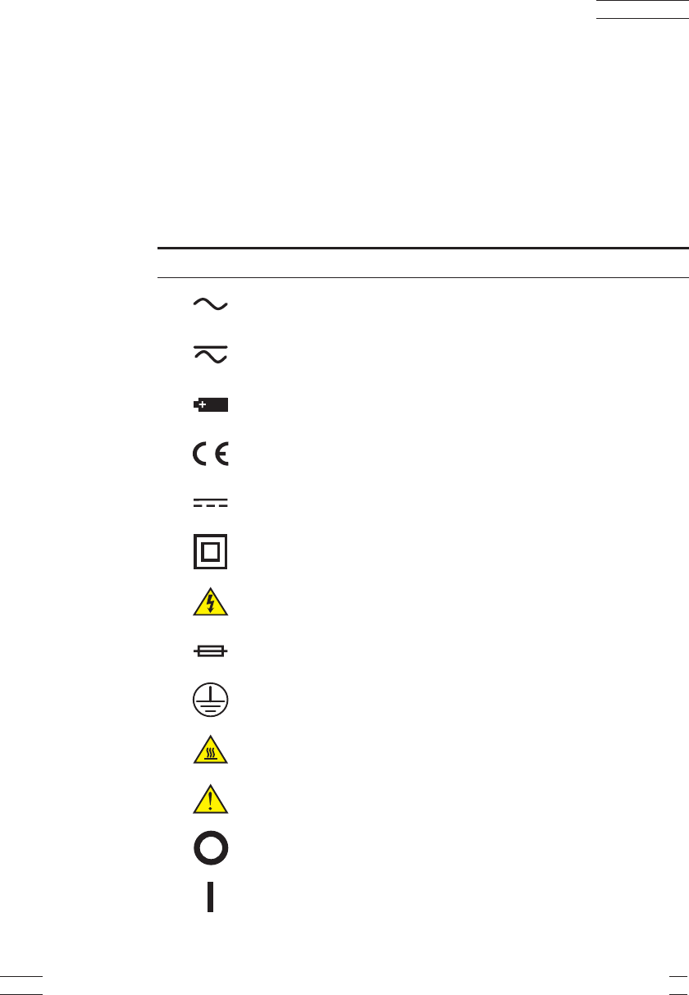The image size is (689, 995).
Task: Click the battery symbol with plus sign
Action: coord(210,404)
